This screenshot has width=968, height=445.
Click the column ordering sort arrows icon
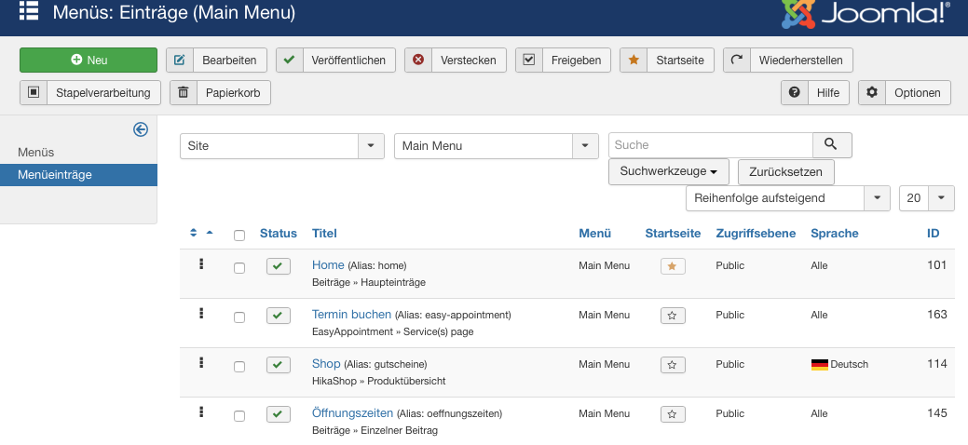201,233
